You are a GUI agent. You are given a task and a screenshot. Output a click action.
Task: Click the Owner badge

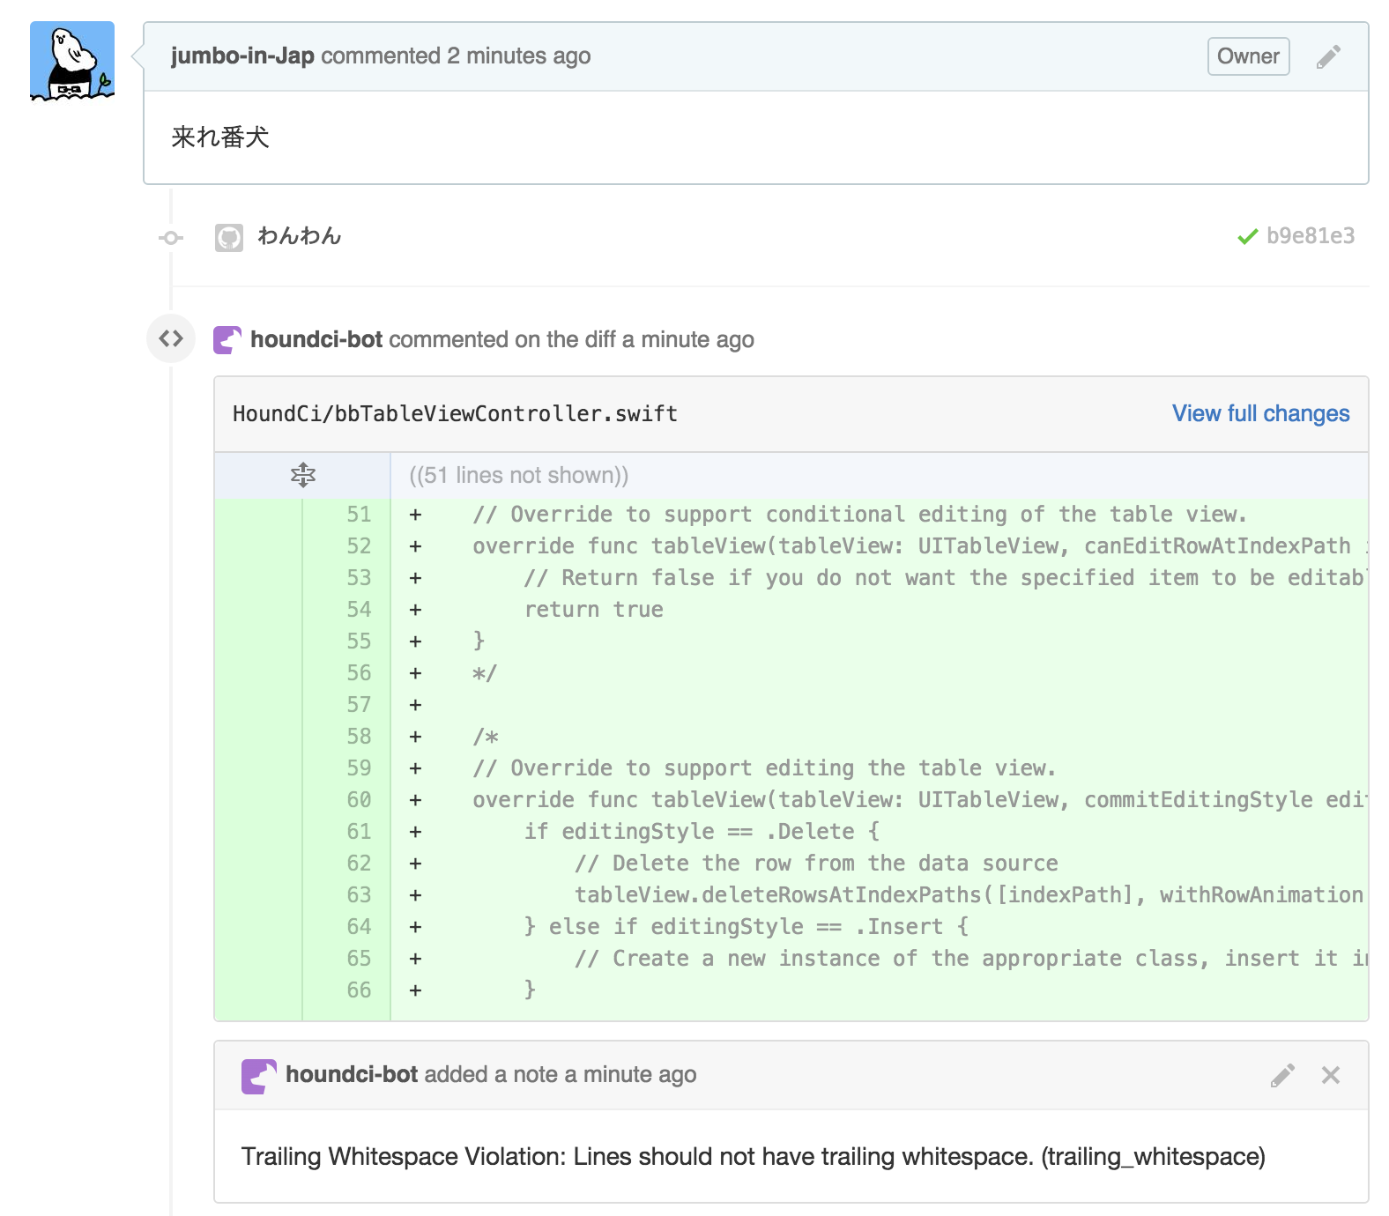pos(1248,56)
